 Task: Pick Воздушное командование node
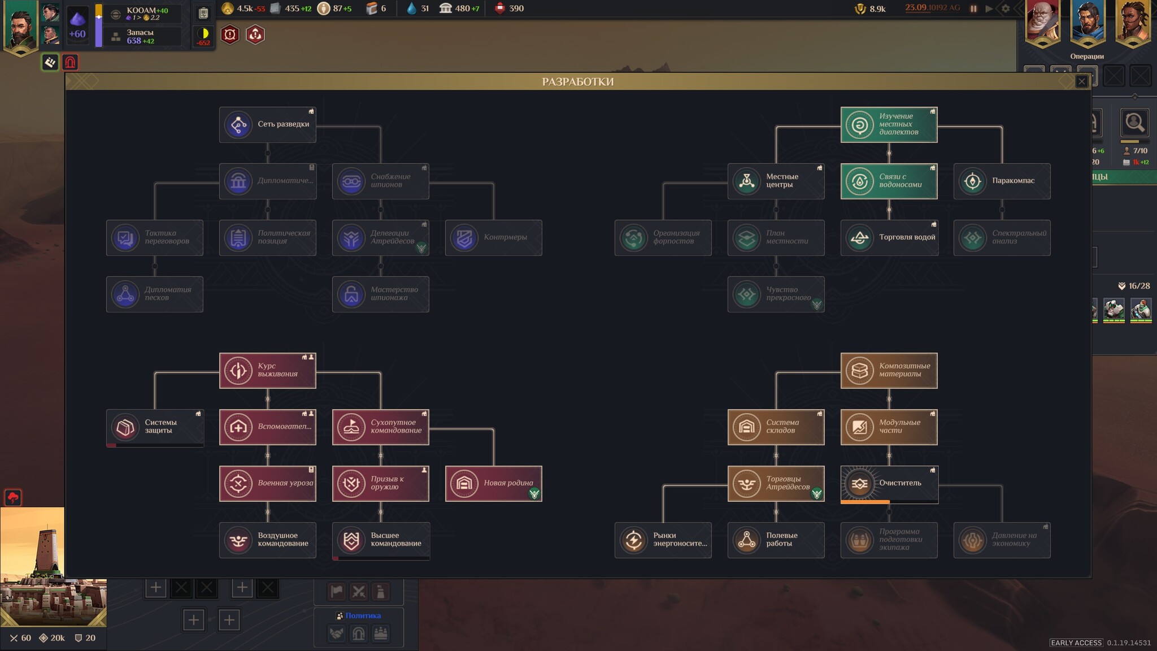pos(267,540)
